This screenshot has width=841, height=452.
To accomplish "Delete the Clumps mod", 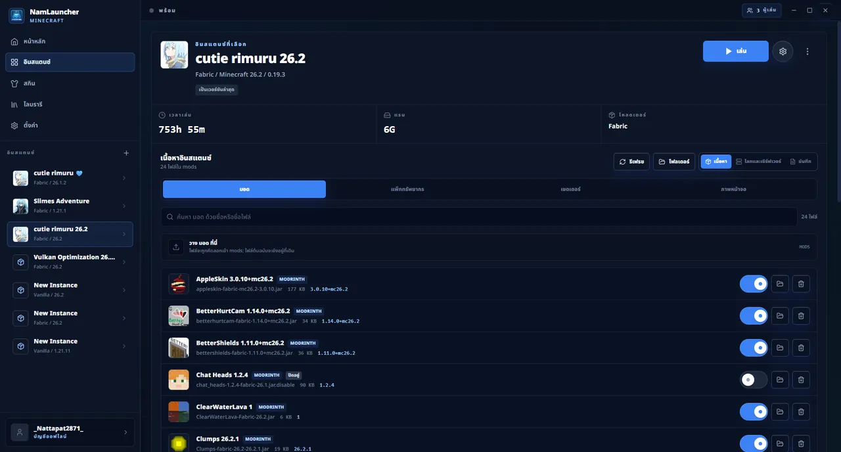I will [801, 443].
